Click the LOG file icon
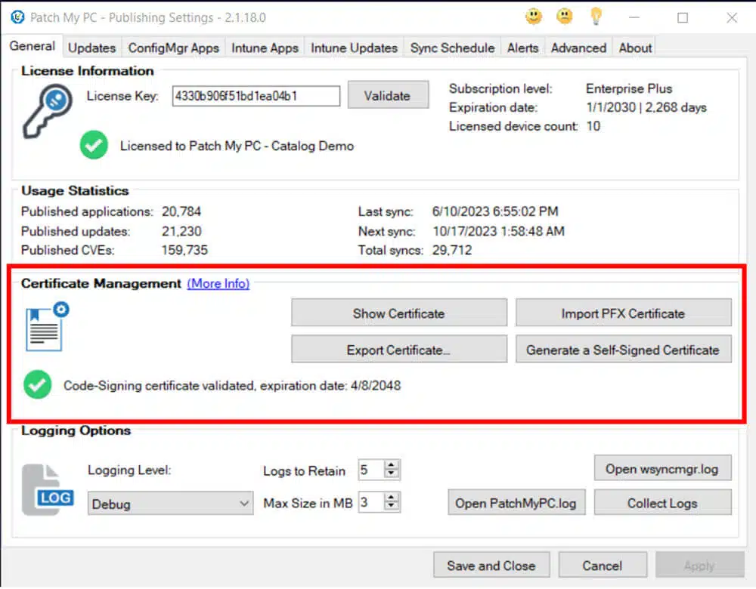 (48, 490)
